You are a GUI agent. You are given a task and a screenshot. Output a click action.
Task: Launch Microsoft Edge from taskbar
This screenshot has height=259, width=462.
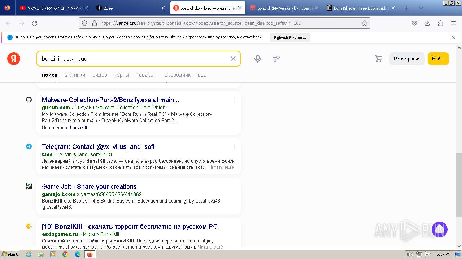click(x=78, y=254)
